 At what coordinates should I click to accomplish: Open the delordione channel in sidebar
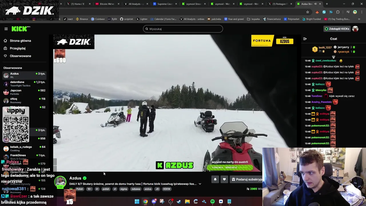(24, 84)
